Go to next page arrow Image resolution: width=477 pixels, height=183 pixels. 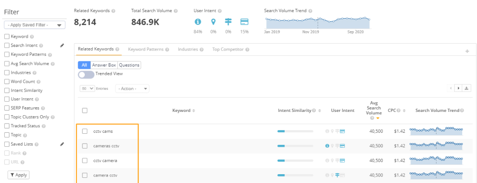click(458, 88)
